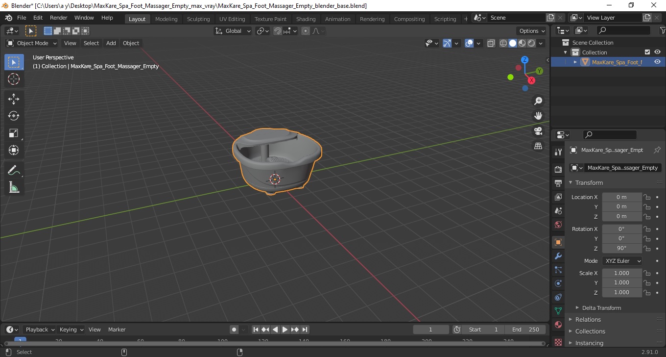Open the Render menu

pos(59,18)
